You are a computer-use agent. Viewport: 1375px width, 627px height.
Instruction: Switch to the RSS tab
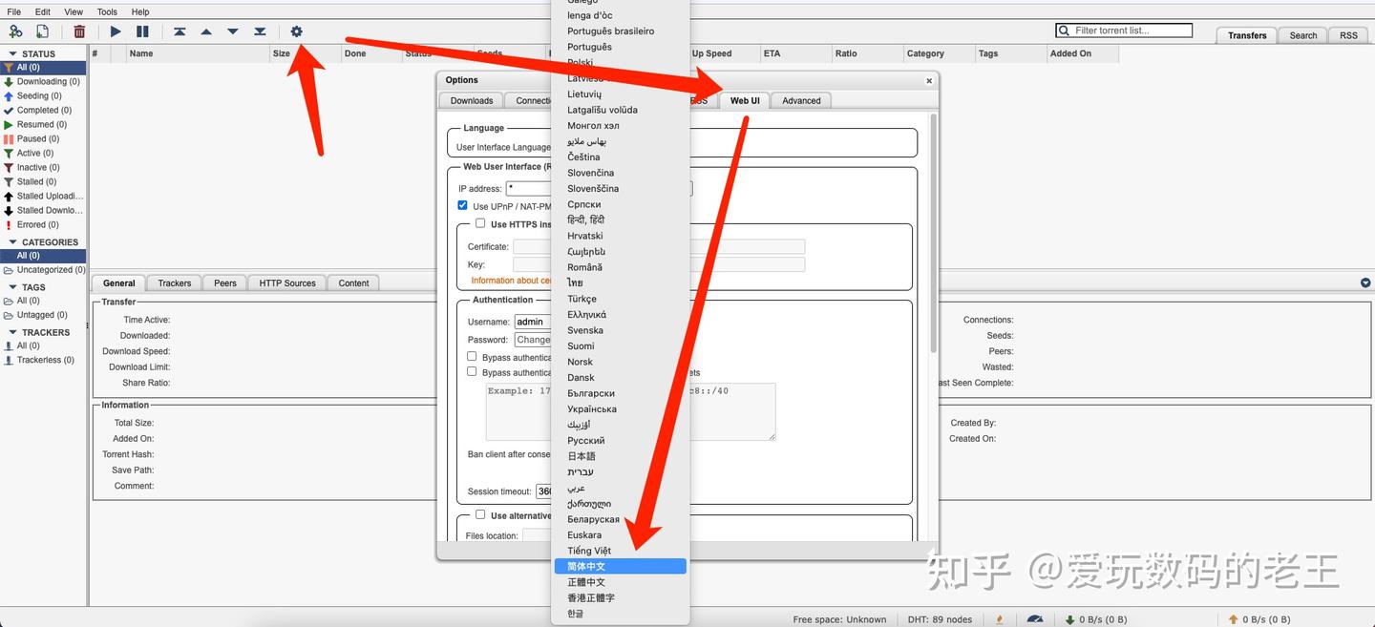click(x=1348, y=35)
